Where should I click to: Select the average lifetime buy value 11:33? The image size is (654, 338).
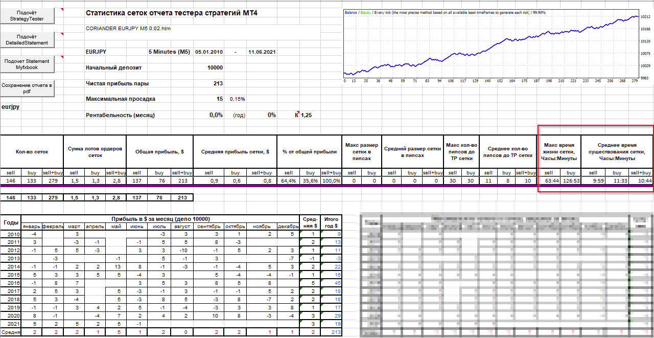(617, 181)
